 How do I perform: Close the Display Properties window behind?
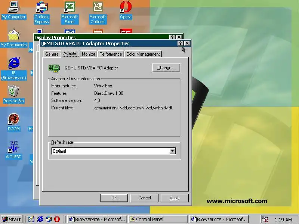[x=179, y=37]
